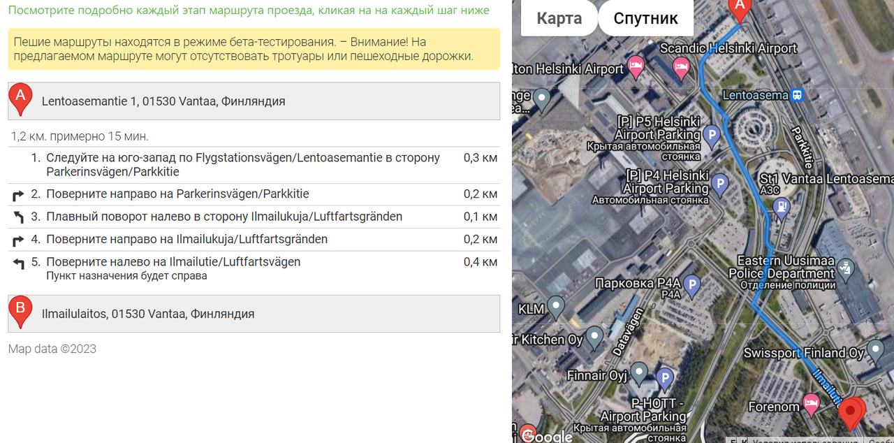
Task: Click the Scandic Helsinki Airport hotel icon
Action: click(680, 68)
